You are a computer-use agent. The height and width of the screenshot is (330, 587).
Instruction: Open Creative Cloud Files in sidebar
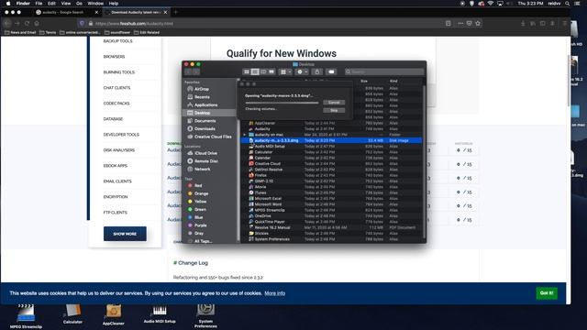pyautogui.click(x=213, y=137)
